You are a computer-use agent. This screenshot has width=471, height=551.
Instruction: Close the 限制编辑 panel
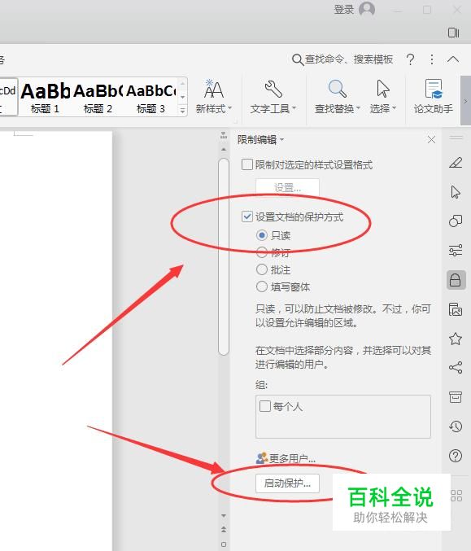[431, 140]
